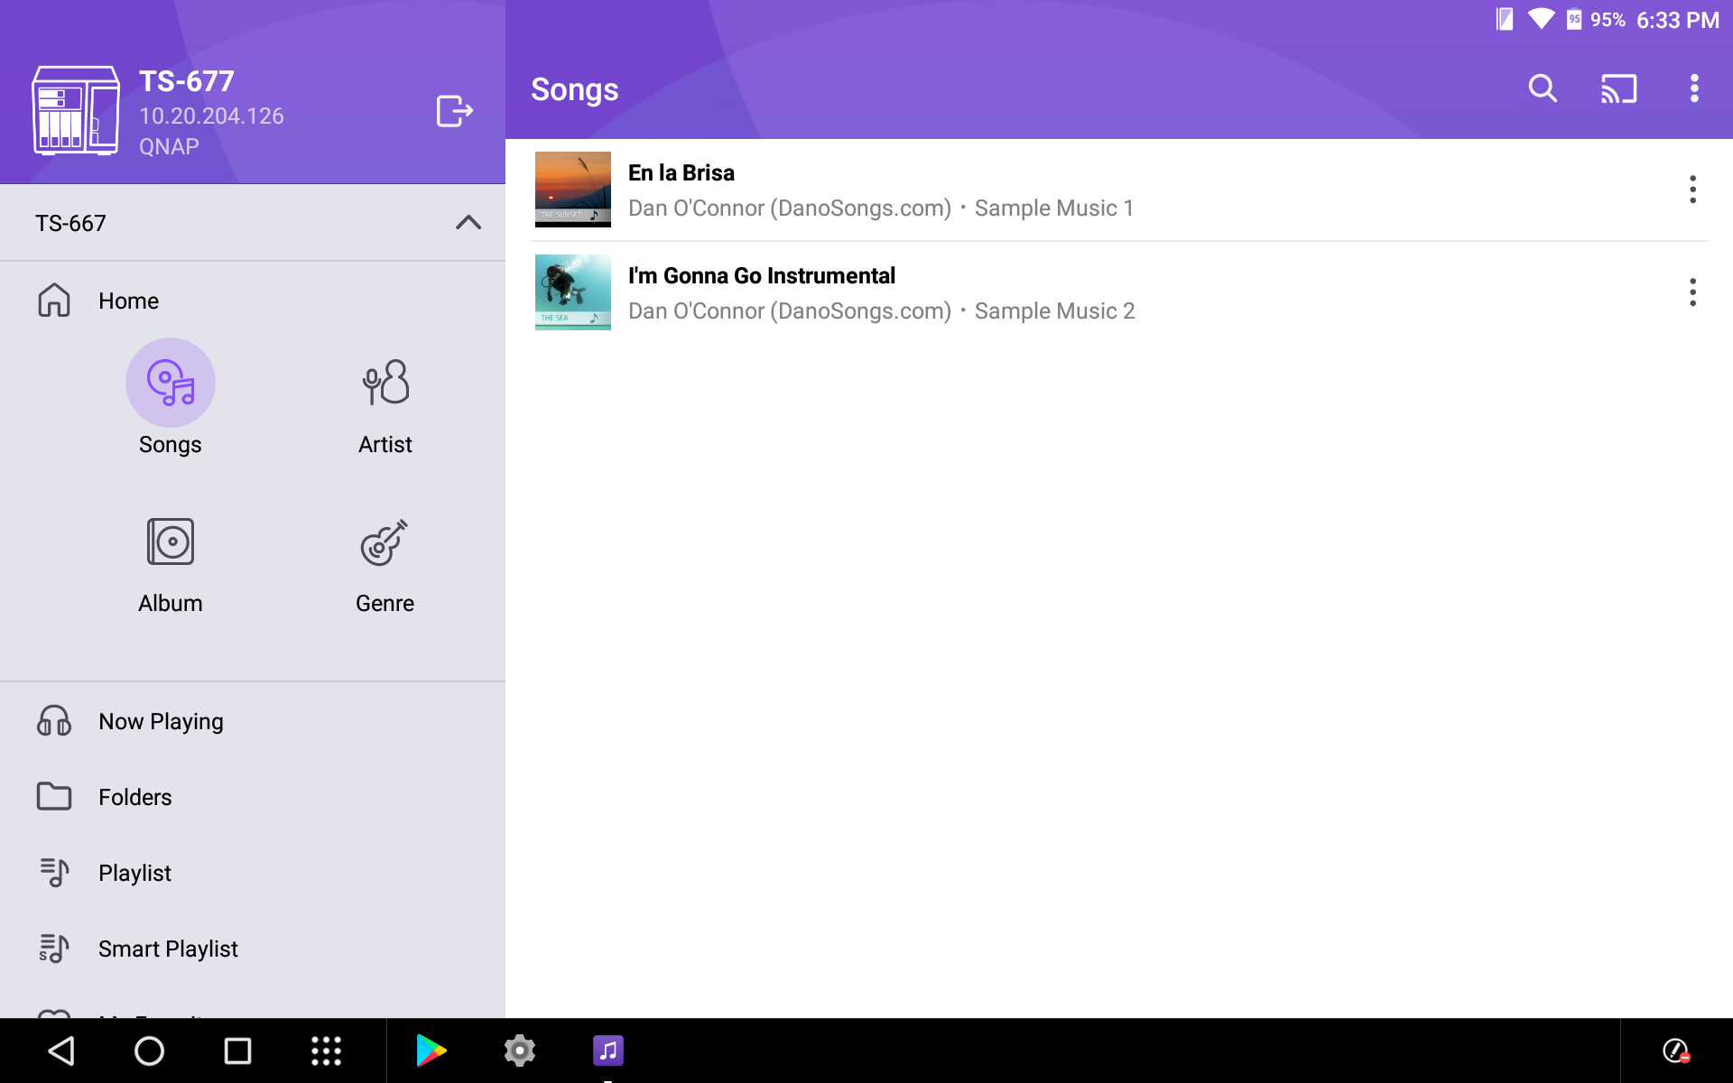Image resolution: width=1733 pixels, height=1083 pixels.
Task: Tap the Android back navigation button
Action: pos(61,1051)
